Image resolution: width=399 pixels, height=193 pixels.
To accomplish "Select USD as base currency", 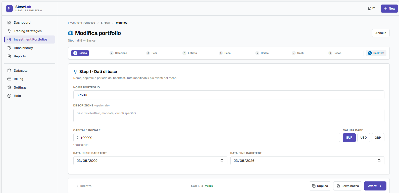I will [x=364, y=138].
